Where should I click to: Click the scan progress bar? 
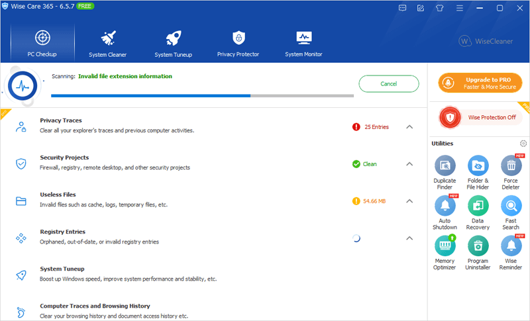(x=203, y=96)
